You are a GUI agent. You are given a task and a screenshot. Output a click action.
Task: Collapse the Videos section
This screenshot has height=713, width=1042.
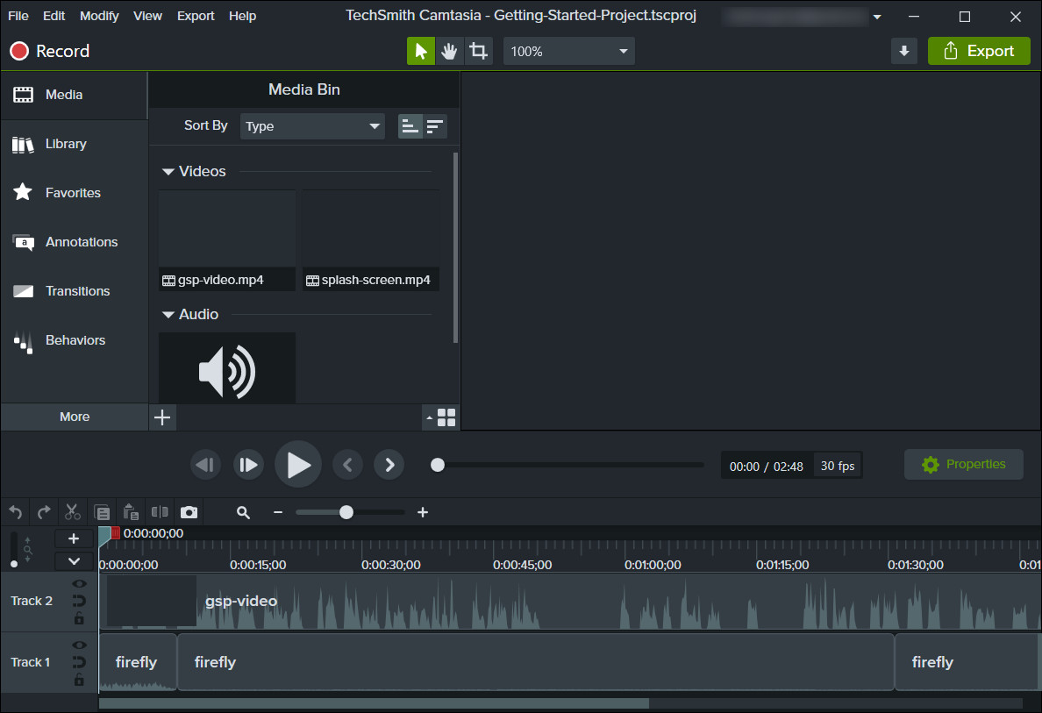(x=168, y=172)
